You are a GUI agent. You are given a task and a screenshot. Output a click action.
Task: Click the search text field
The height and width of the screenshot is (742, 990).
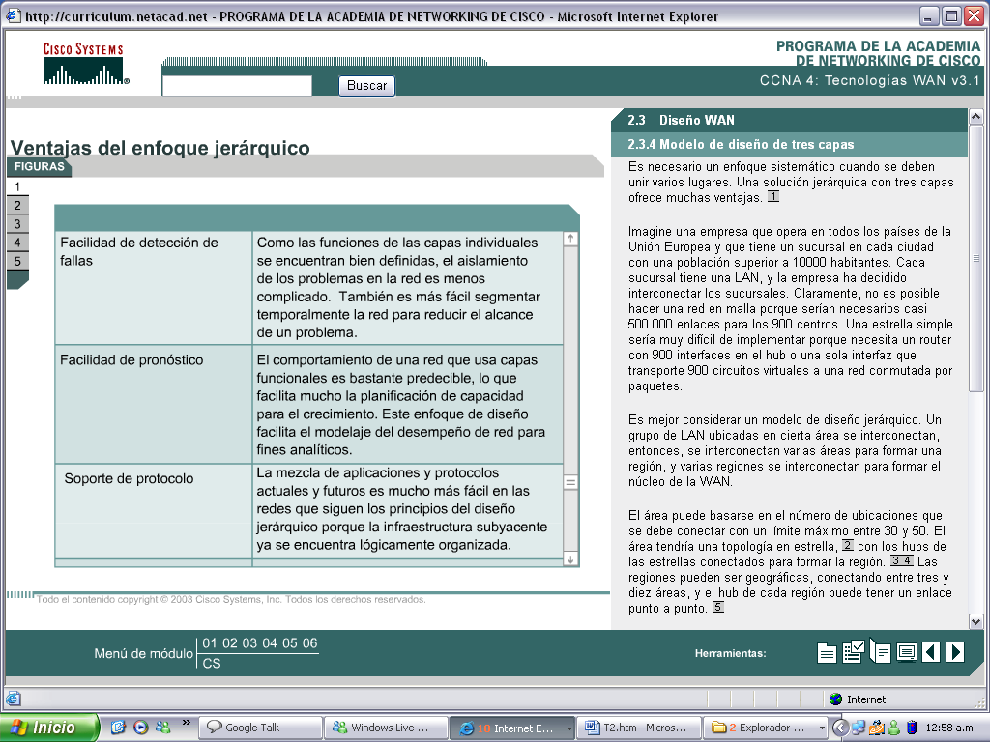click(237, 86)
